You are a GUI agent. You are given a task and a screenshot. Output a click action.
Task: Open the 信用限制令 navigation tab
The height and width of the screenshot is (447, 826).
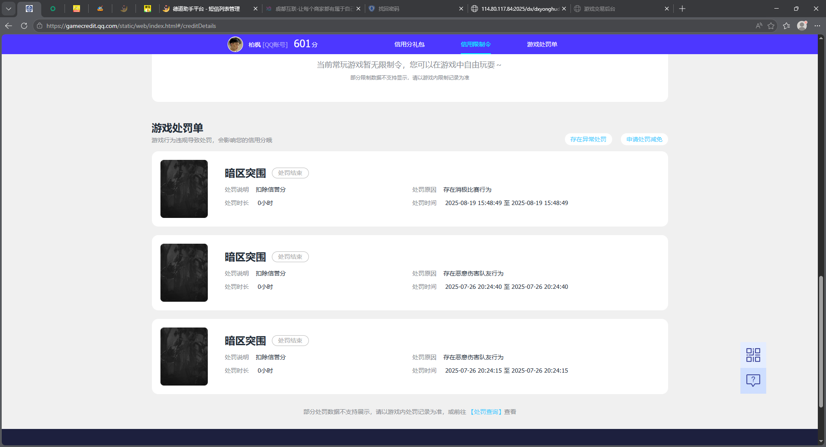tap(476, 44)
